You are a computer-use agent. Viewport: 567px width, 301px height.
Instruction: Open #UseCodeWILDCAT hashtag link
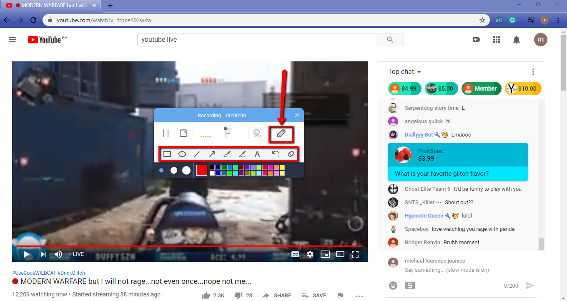34,272
